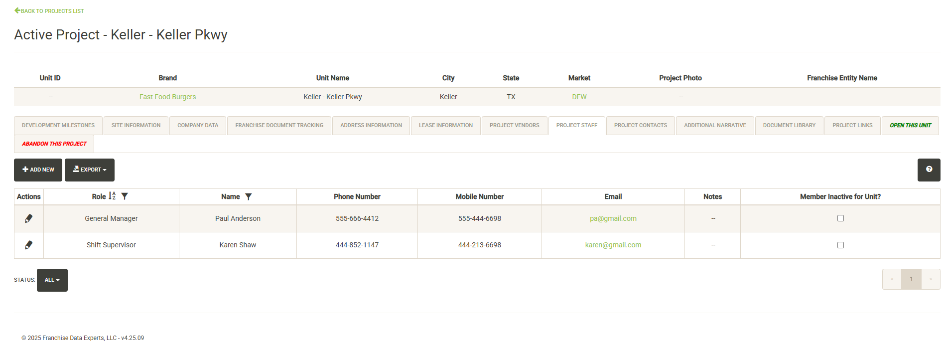Image resolution: width=947 pixels, height=359 pixels.
Task: Switch to the Project Vendors tab
Action: 514,126
